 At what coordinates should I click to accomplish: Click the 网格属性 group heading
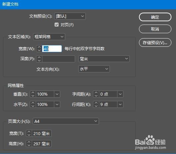click(x=16, y=86)
